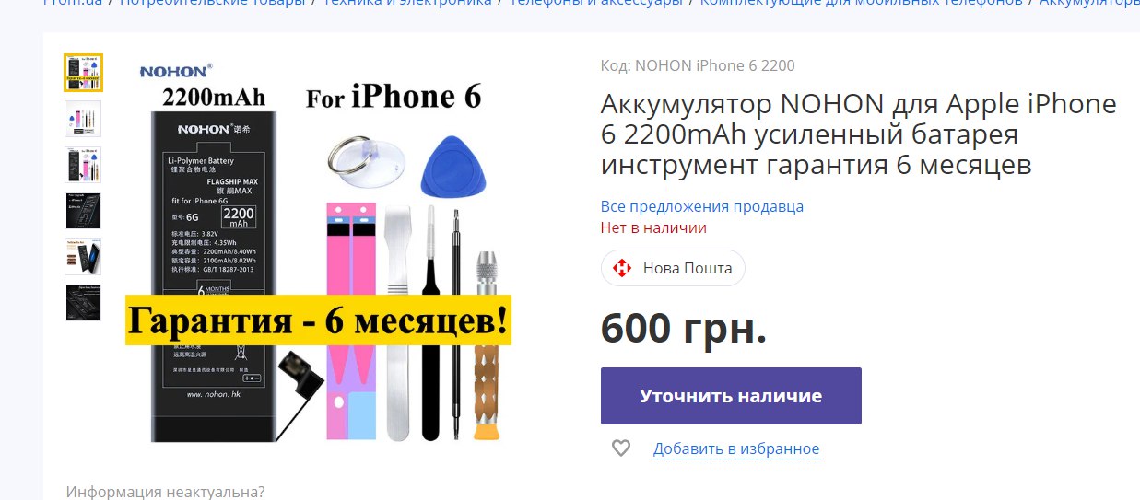
Task: Open Аккумуляторы breadcrumb category
Action: [x=1089, y=3]
